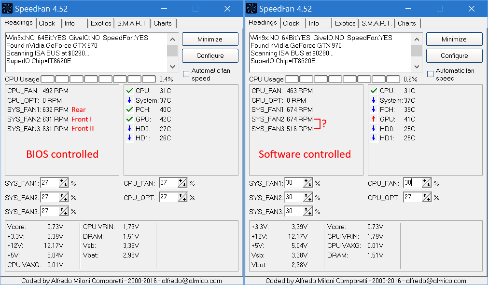Image resolution: width=488 pixels, height=285 pixels.
Task: Click blue down arrow beside HD0 25C, right window
Action: (x=374, y=128)
